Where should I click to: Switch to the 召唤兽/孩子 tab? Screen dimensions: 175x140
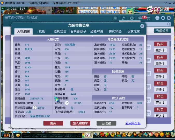[x=78, y=31]
